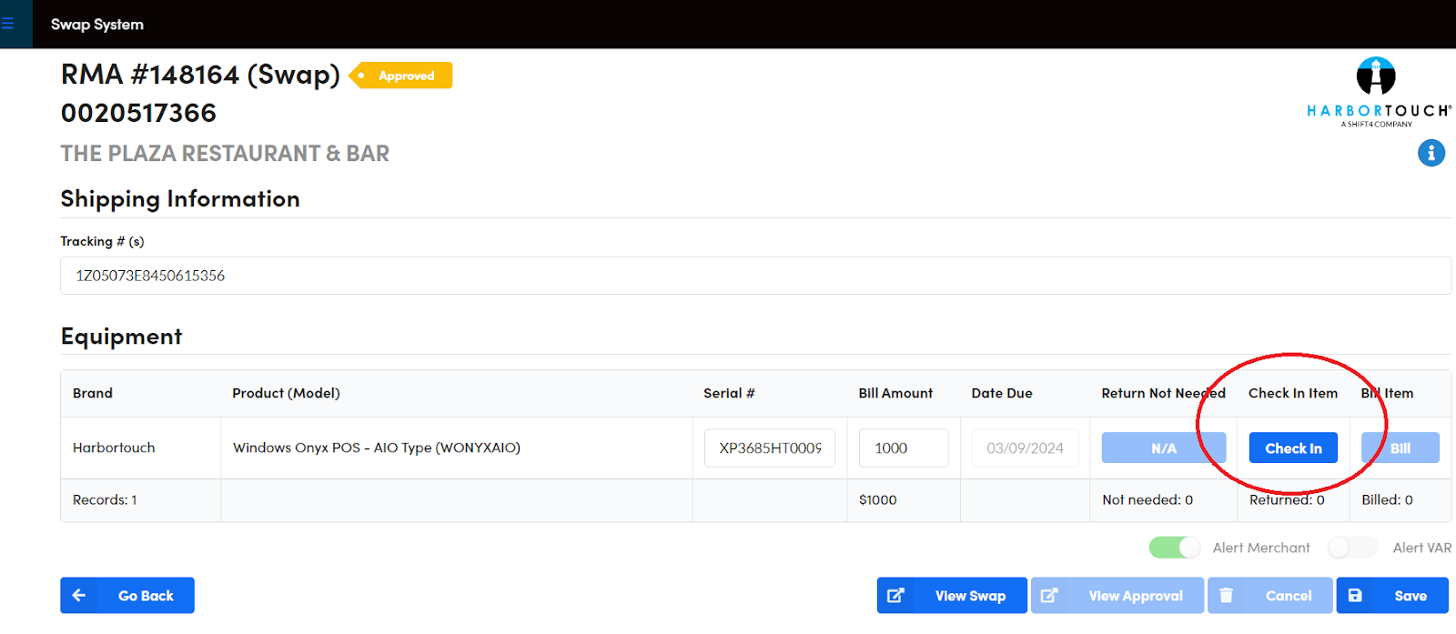Image resolution: width=1456 pixels, height=634 pixels.
Task: Edit the Serial # field
Action: point(769,448)
